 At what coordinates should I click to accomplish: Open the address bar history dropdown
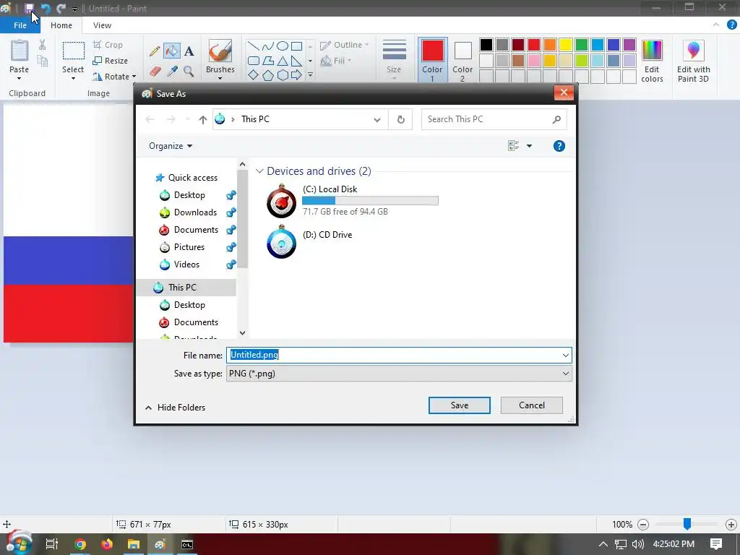click(377, 119)
